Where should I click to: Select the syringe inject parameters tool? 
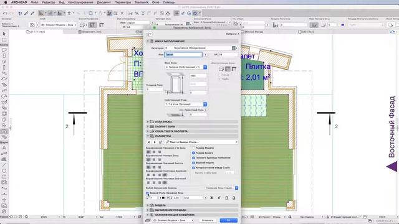[x=32, y=13]
